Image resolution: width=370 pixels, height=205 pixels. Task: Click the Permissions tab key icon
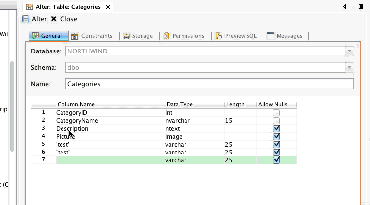[x=168, y=36]
